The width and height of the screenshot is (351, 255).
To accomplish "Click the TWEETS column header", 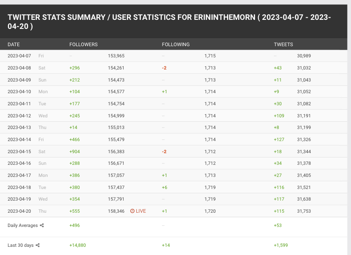I will coord(284,44).
